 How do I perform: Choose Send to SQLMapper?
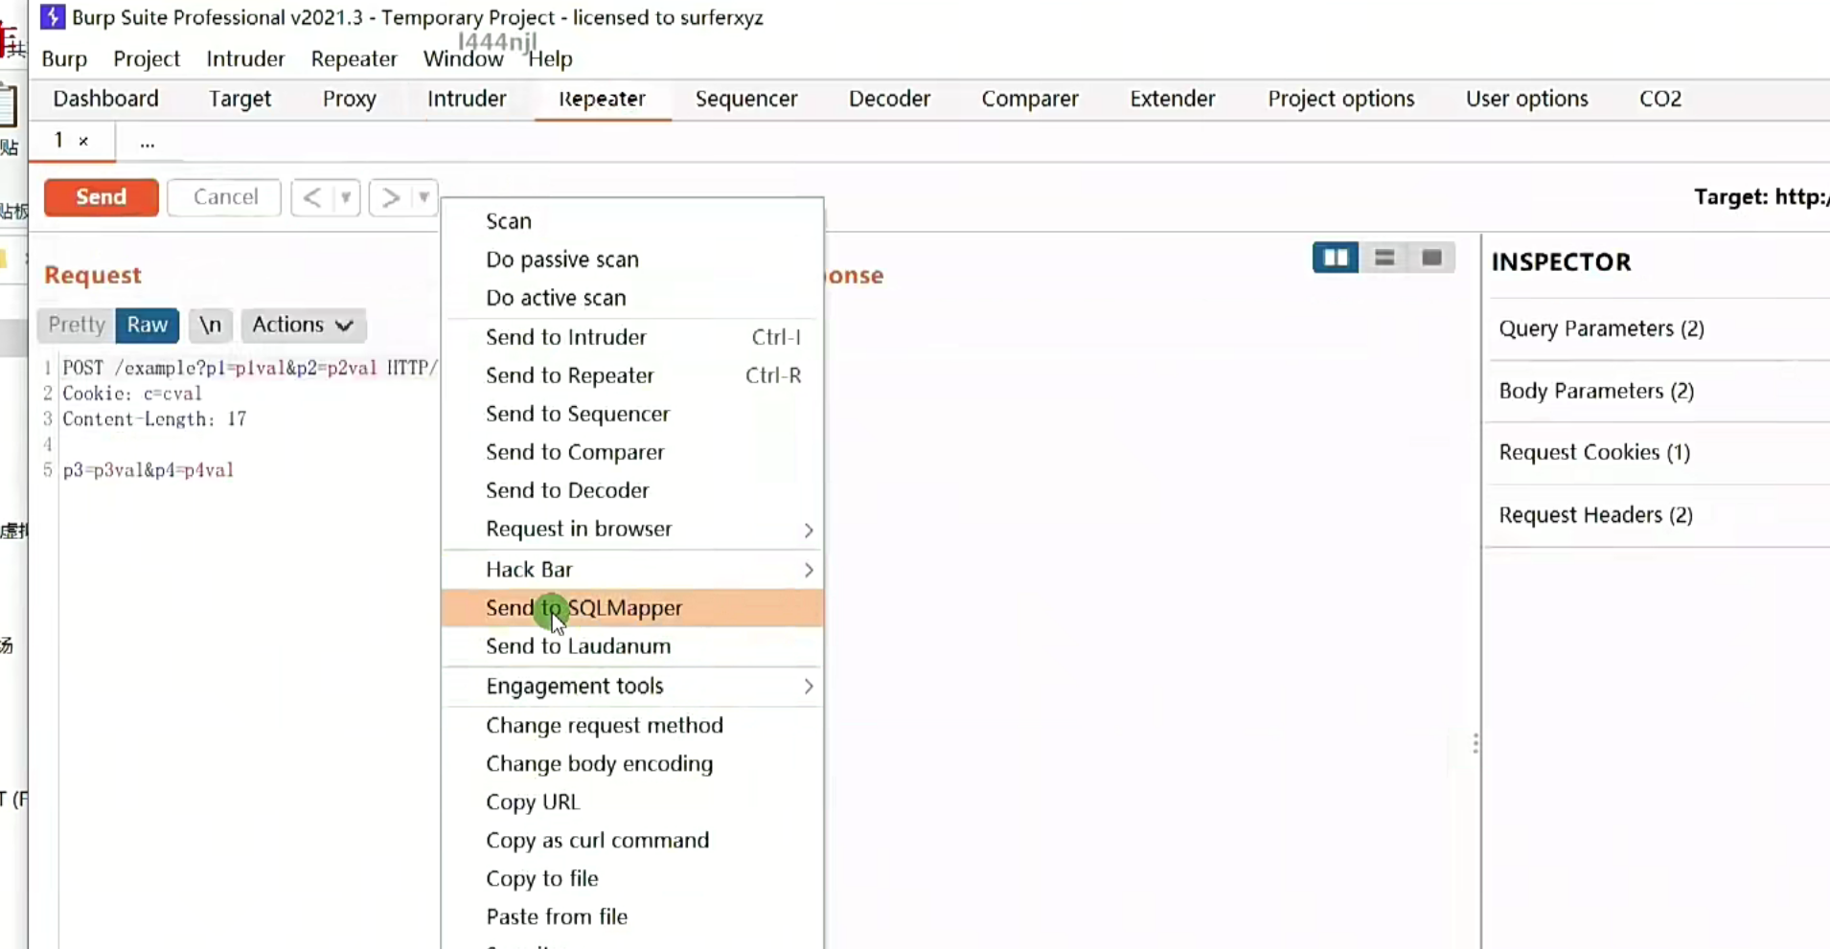click(632, 608)
